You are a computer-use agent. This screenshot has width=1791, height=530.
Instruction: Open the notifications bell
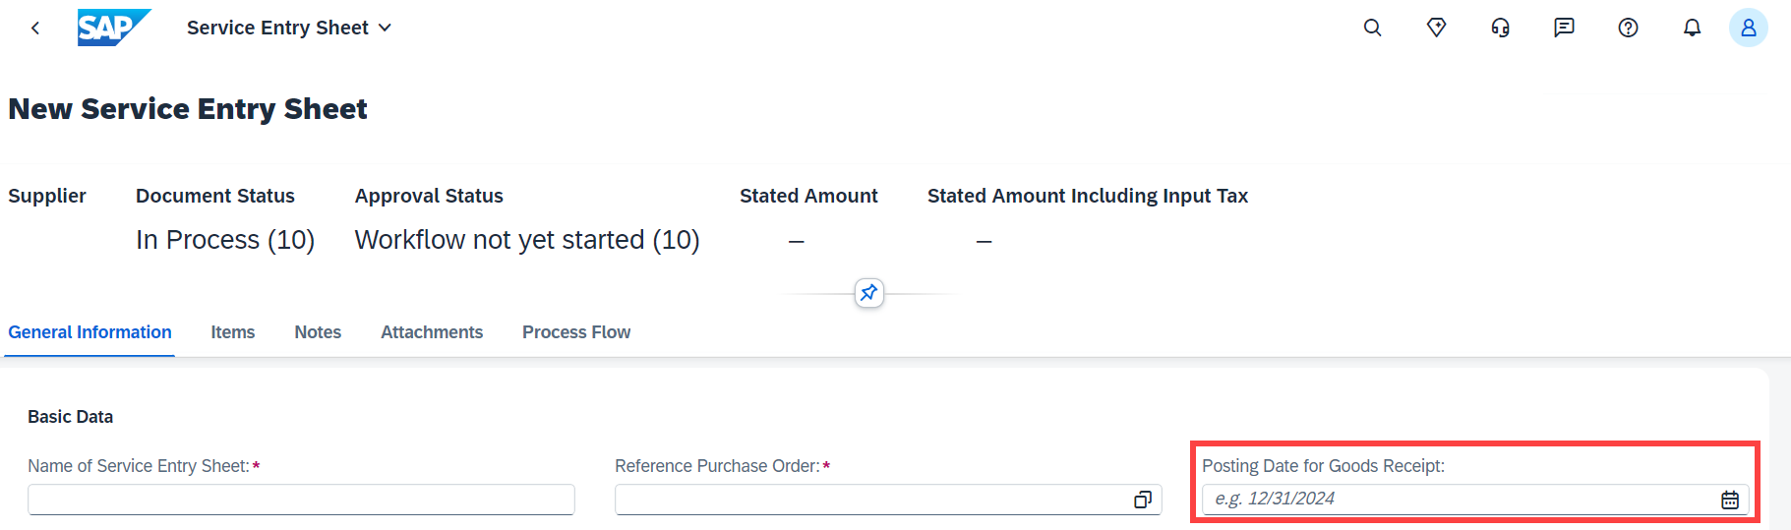[x=1692, y=28]
